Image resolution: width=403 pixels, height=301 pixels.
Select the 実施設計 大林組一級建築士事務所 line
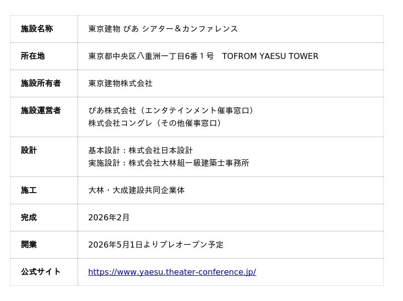(168, 163)
